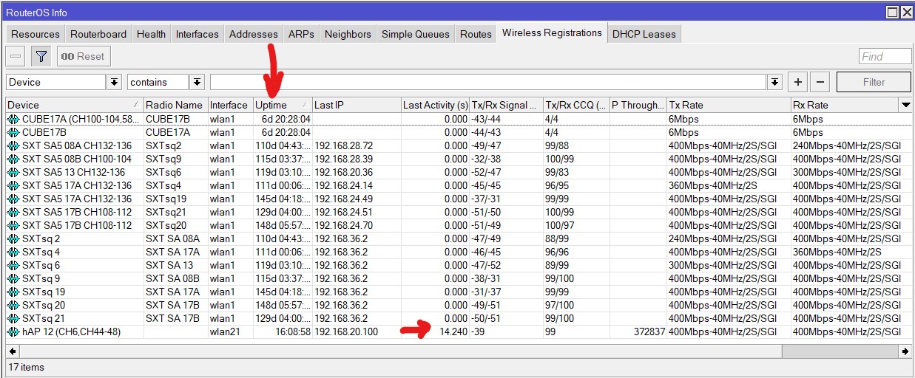Open the Device field dropdown
This screenshot has width=915, height=378.
pyautogui.click(x=115, y=82)
